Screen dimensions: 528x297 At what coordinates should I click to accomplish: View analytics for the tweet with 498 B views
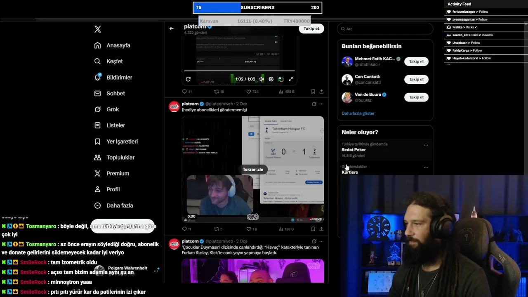[287, 92]
